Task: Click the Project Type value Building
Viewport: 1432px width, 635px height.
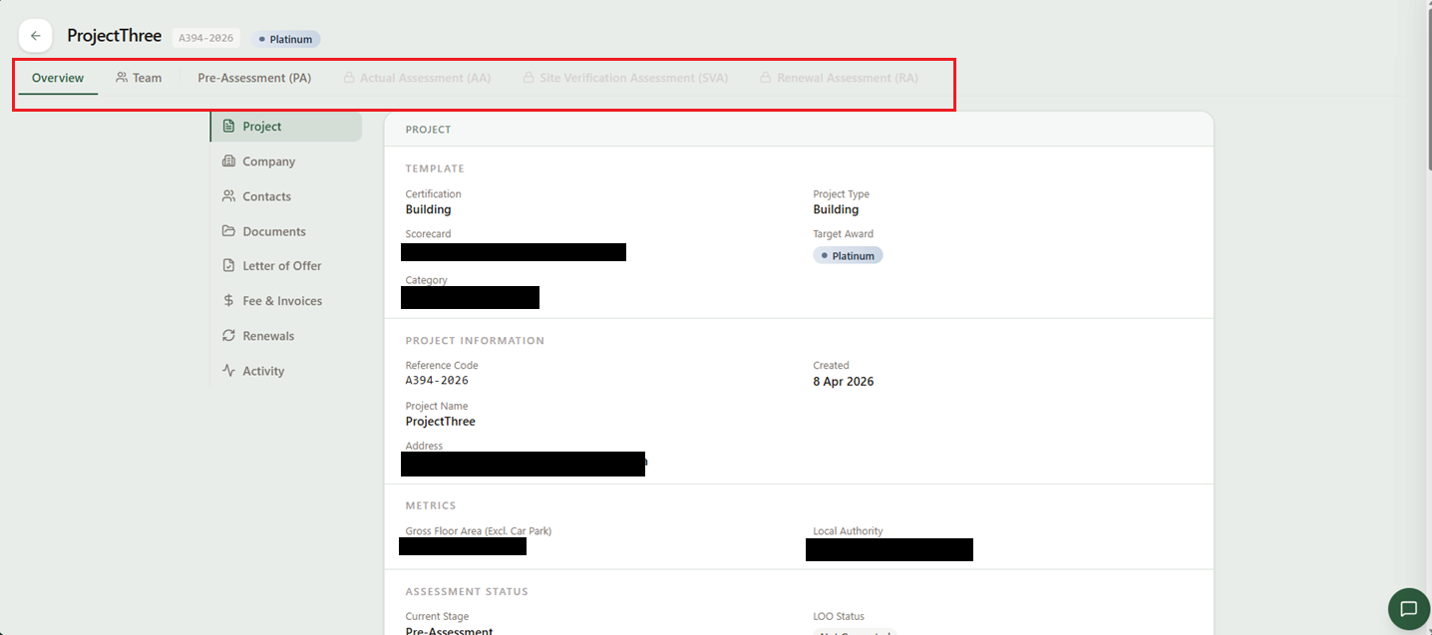Action: coord(836,210)
